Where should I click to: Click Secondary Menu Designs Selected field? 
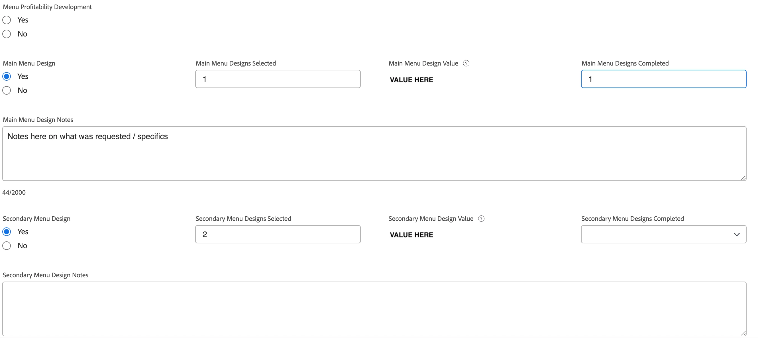(x=278, y=235)
